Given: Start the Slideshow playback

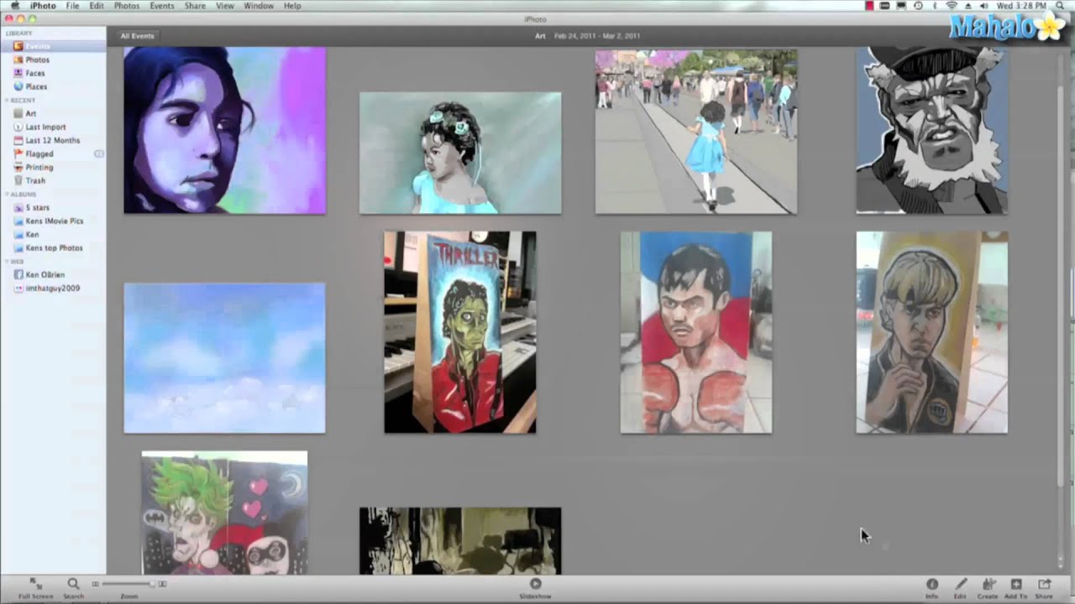Looking at the screenshot, I should pyautogui.click(x=535, y=585).
